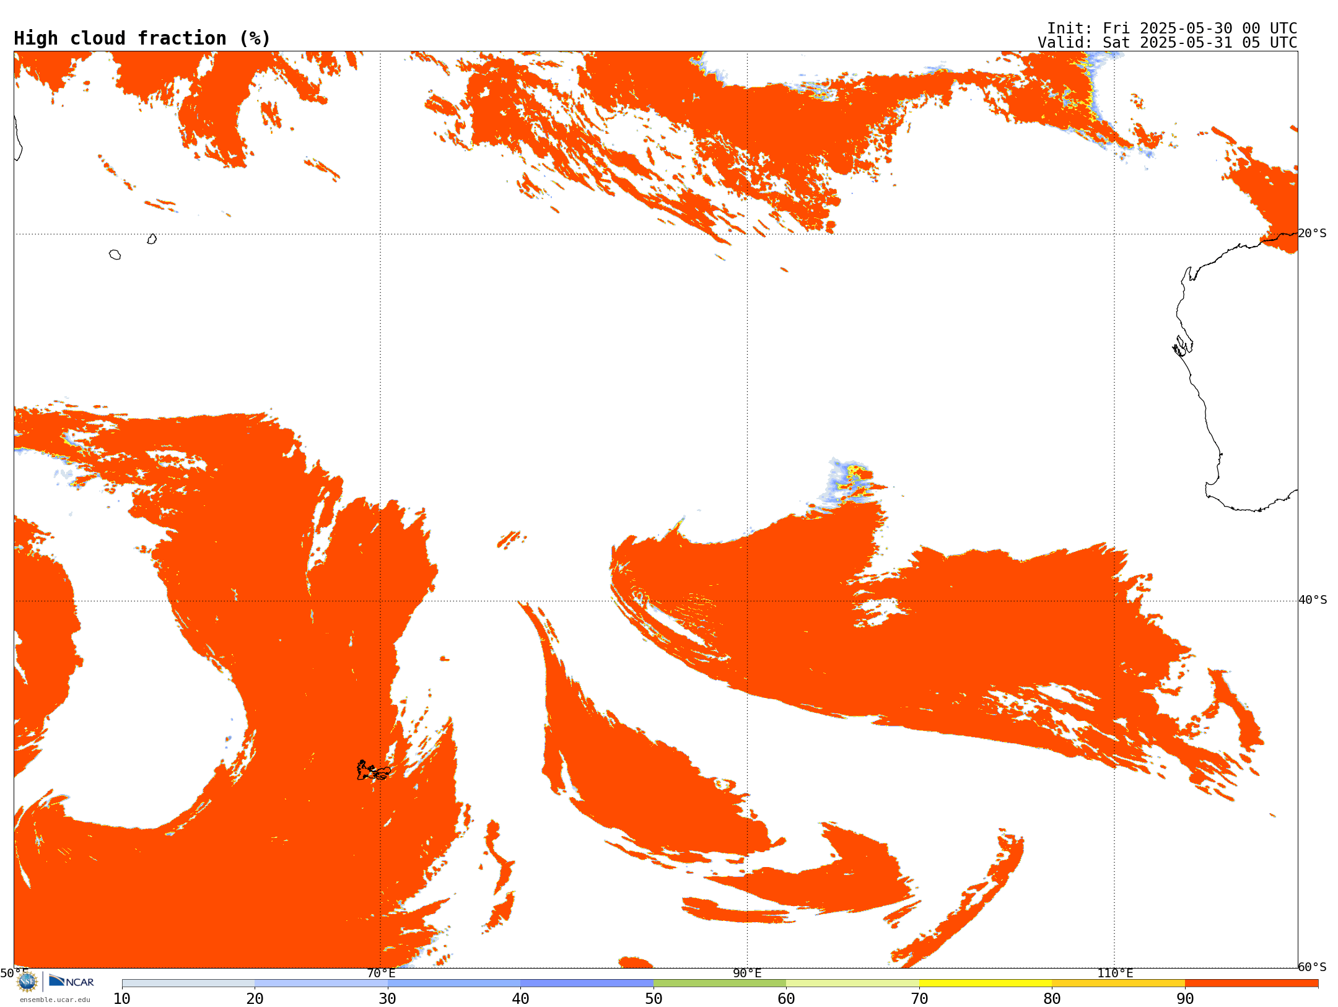The height and width of the screenshot is (1007, 1338).
Task: Click the 90°E longitude label
Action: tap(747, 973)
